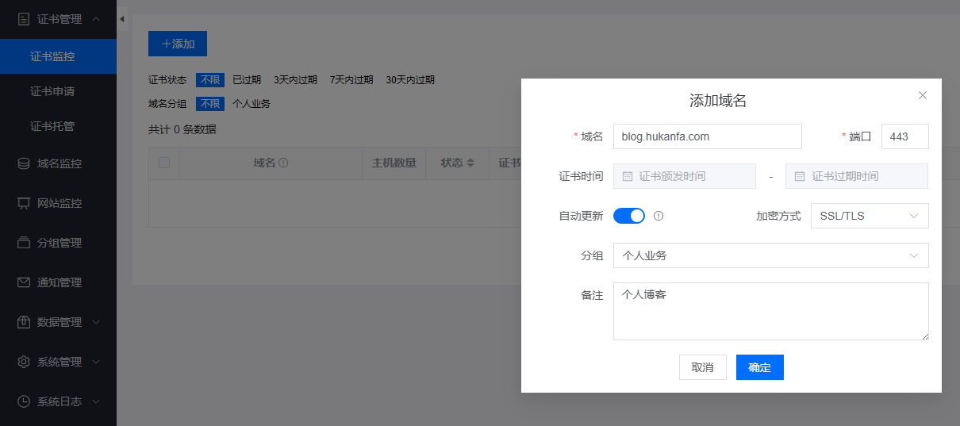Filter certificates by 3天内过期
This screenshot has height=426, width=960.
click(295, 80)
